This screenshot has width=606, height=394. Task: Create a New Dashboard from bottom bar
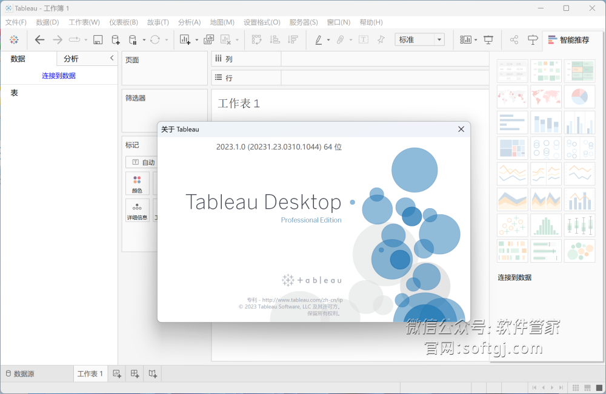point(134,373)
